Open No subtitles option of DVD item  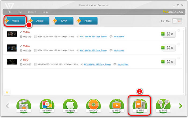[123, 64]
